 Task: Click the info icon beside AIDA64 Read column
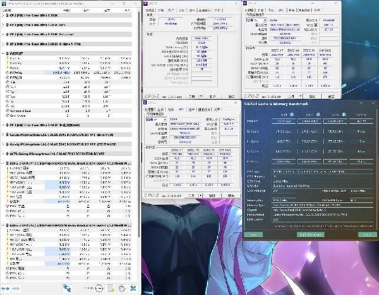coord(292,114)
